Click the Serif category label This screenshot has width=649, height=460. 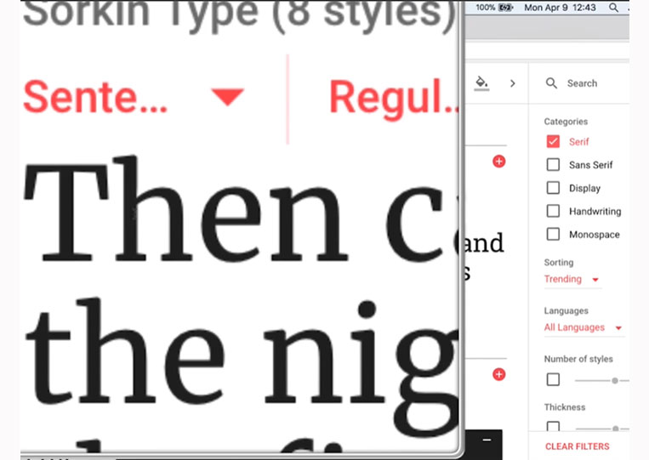tap(578, 142)
